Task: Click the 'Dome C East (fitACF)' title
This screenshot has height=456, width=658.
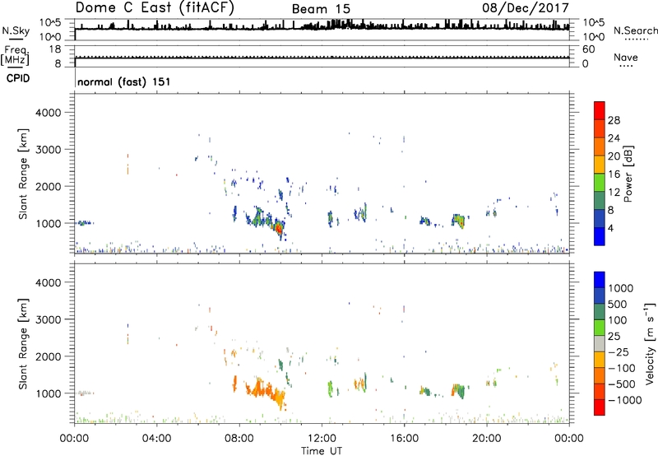Action: (x=155, y=8)
